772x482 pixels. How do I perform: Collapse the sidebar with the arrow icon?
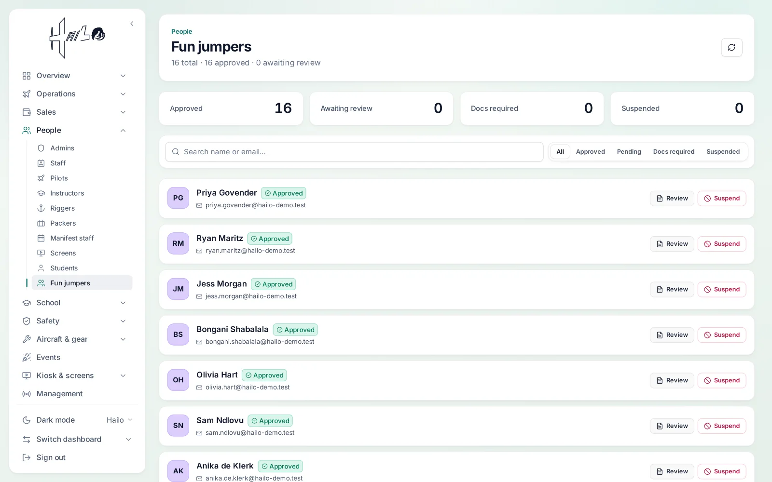(x=132, y=24)
